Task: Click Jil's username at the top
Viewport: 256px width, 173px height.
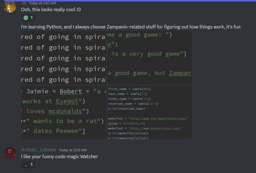Action: [24, 3]
